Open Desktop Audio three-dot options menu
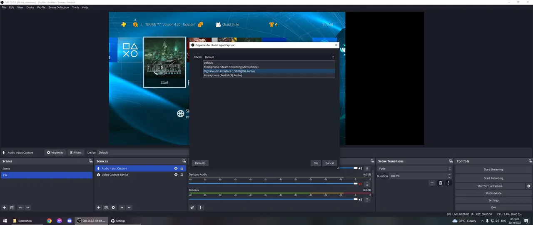 click(x=367, y=184)
